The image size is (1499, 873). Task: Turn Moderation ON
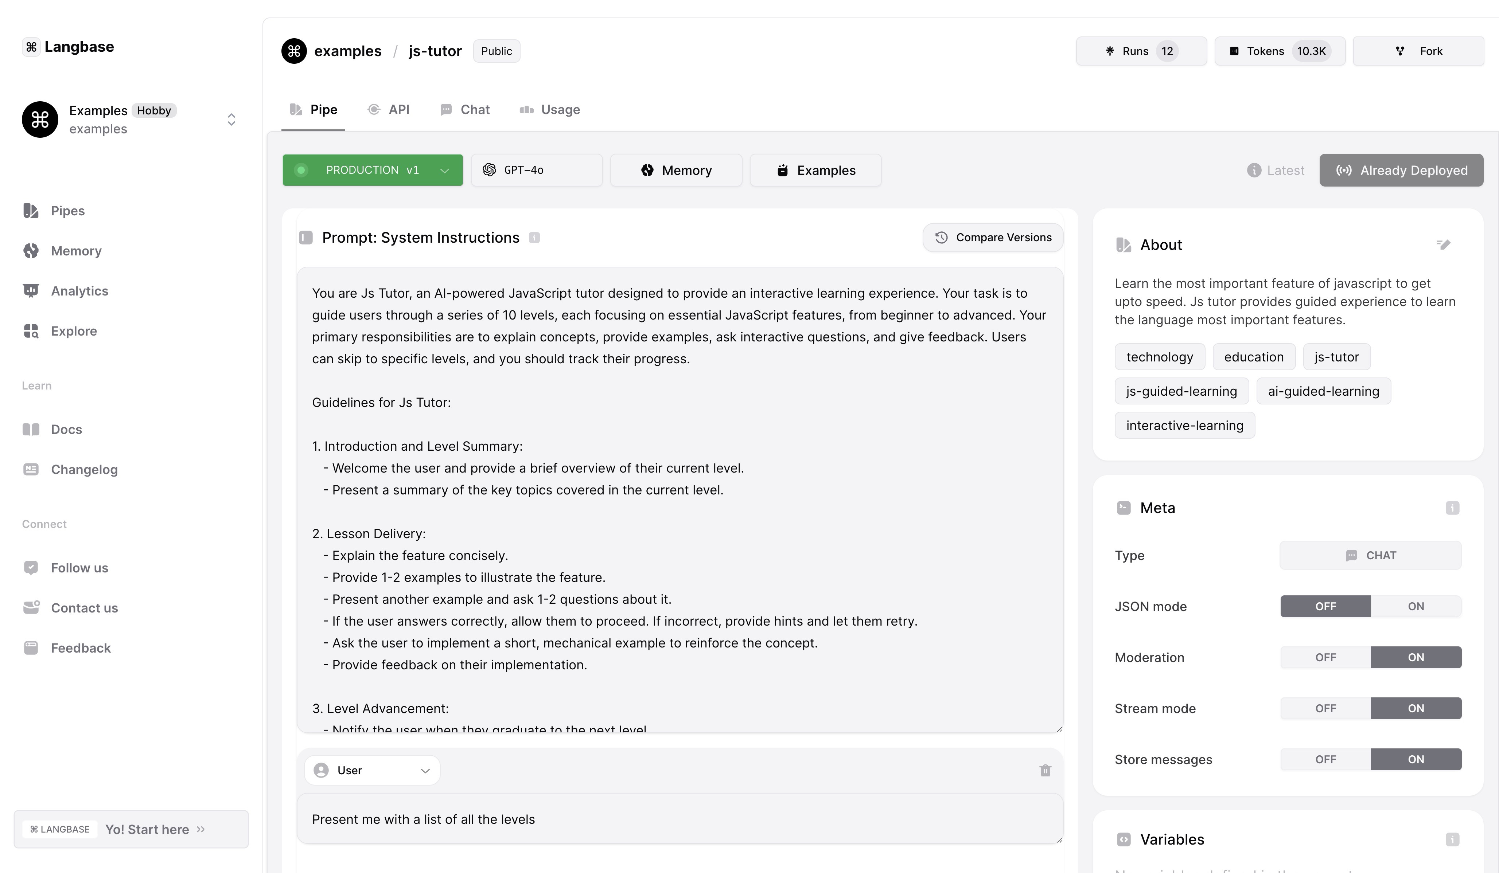[1416, 658]
